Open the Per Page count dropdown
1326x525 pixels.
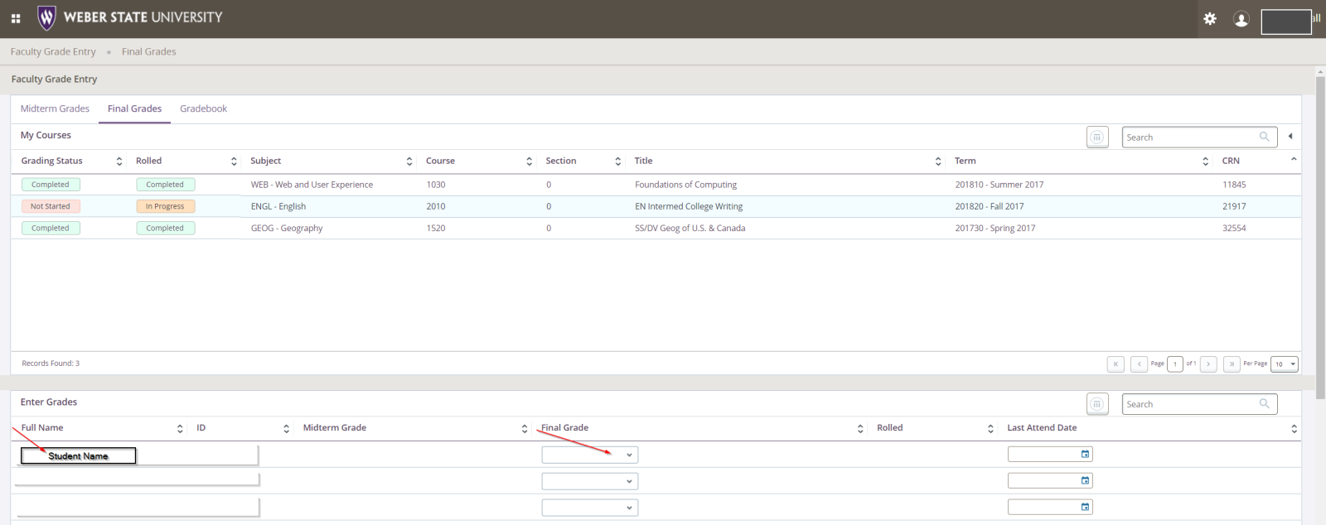pyautogui.click(x=1285, y=364)
